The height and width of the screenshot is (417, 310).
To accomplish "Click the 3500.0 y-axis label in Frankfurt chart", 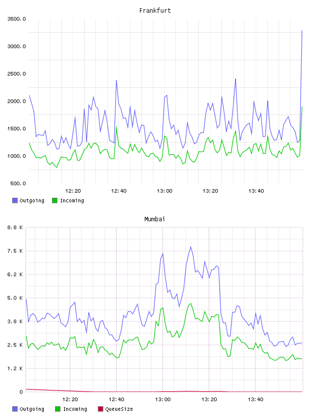I will (x=16, y=19).
